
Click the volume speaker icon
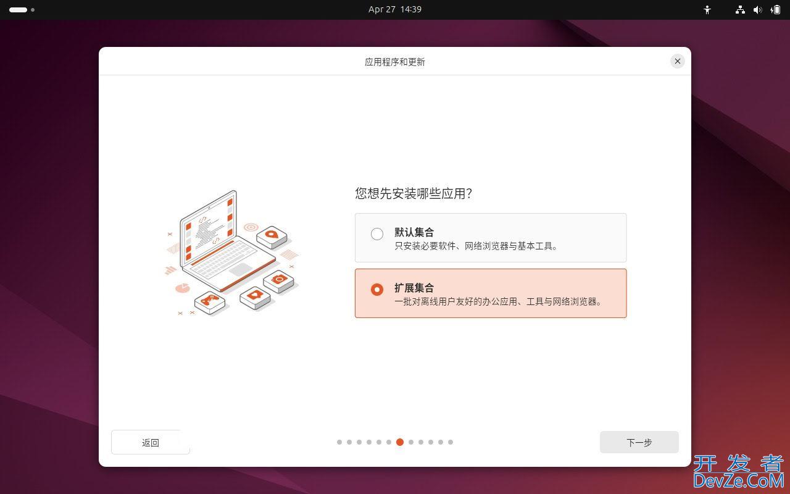[757, 10]
